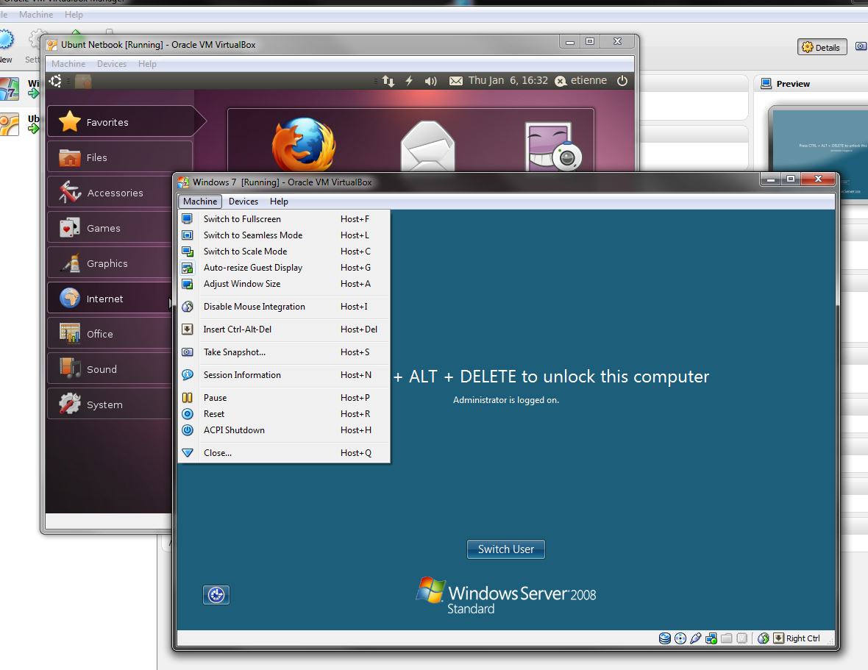This screenshot has width=868, height=670.
Task: Click the battery lightning icon in Ubuntu panel
Action: click(x=409, y=81)
